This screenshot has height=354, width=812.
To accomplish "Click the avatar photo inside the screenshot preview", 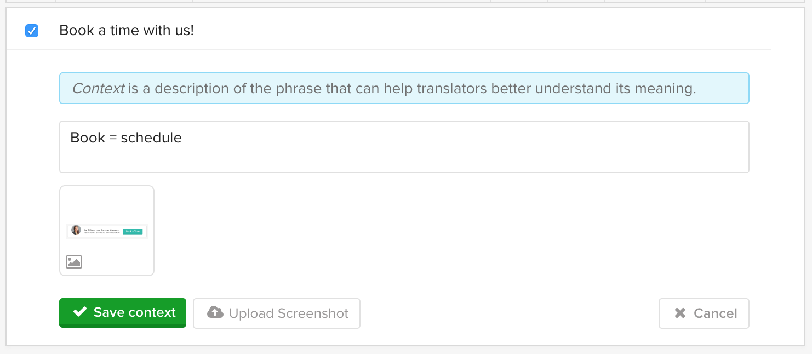I will pos(76,230).
